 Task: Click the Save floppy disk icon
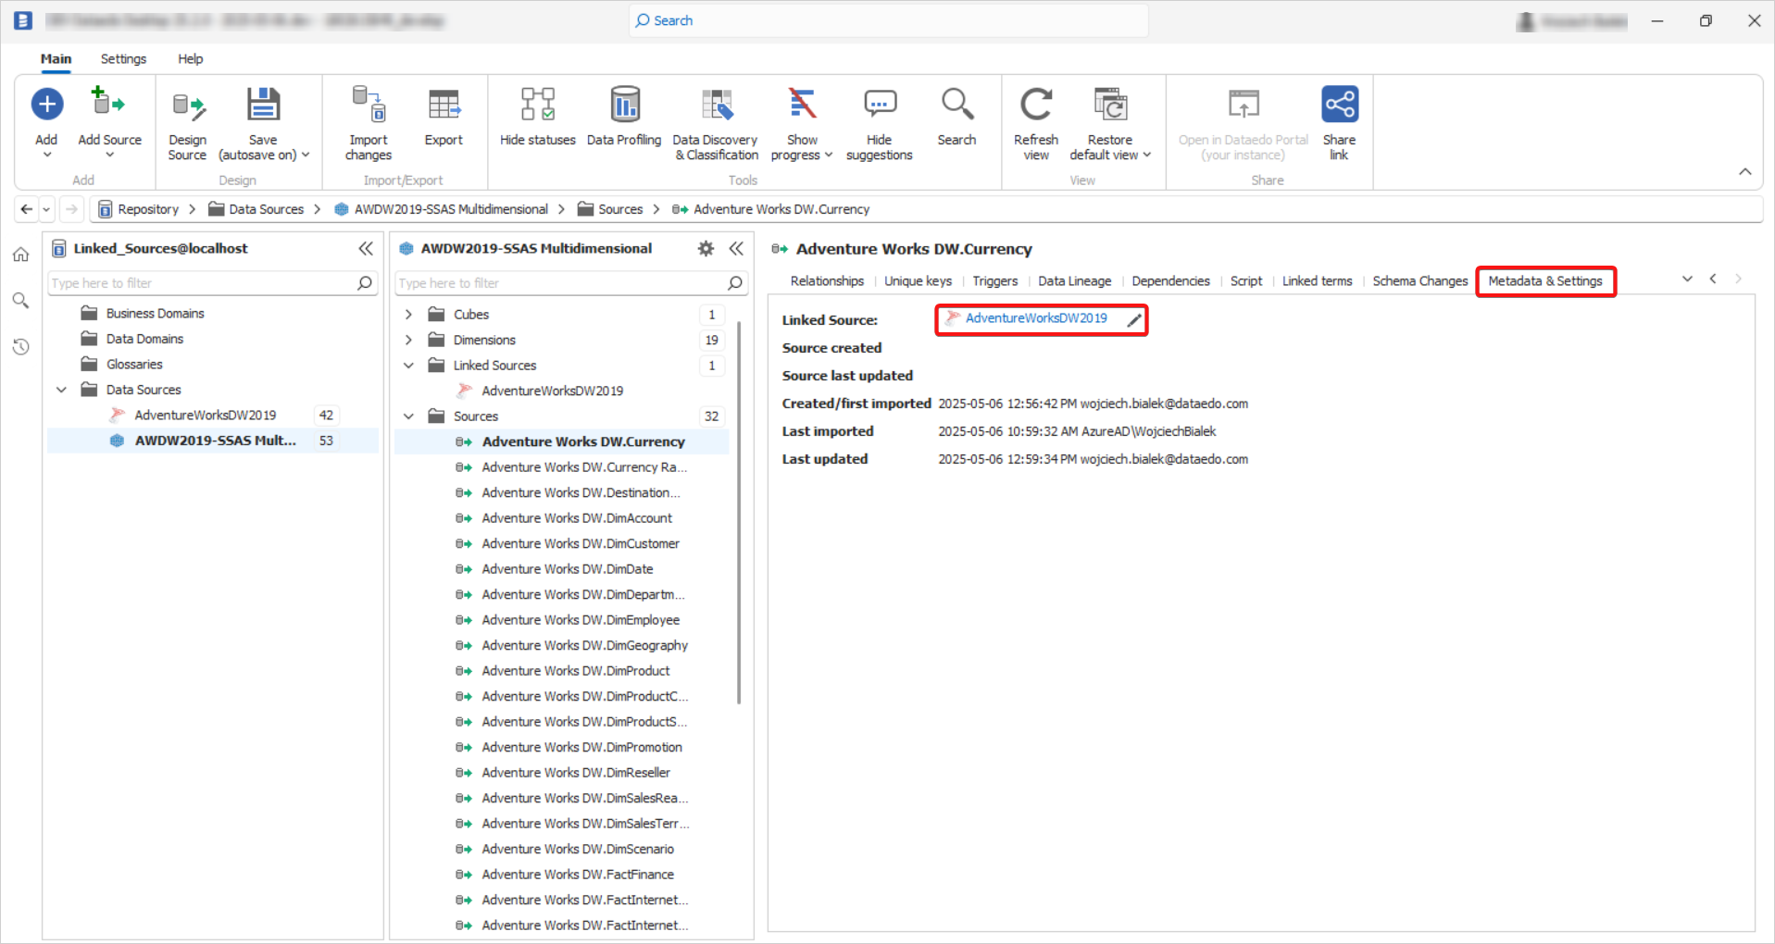click(263, 104)
